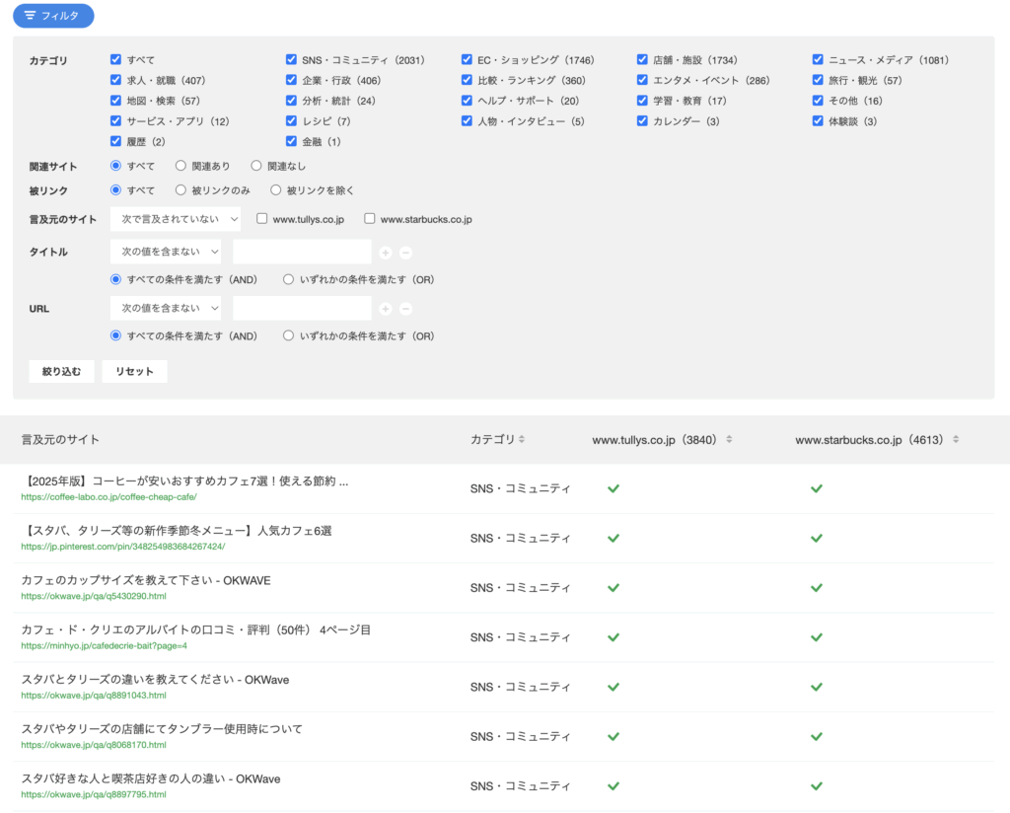
Task: Click the フィルタ filter icon button
Action: coord(53,16)
